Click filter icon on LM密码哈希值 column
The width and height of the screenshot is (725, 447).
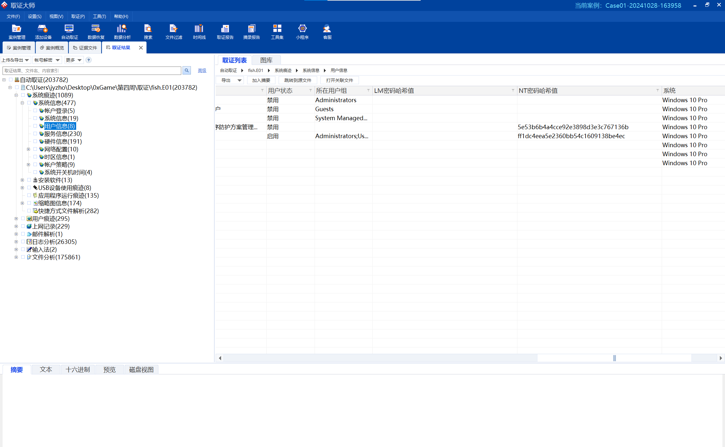513,91
